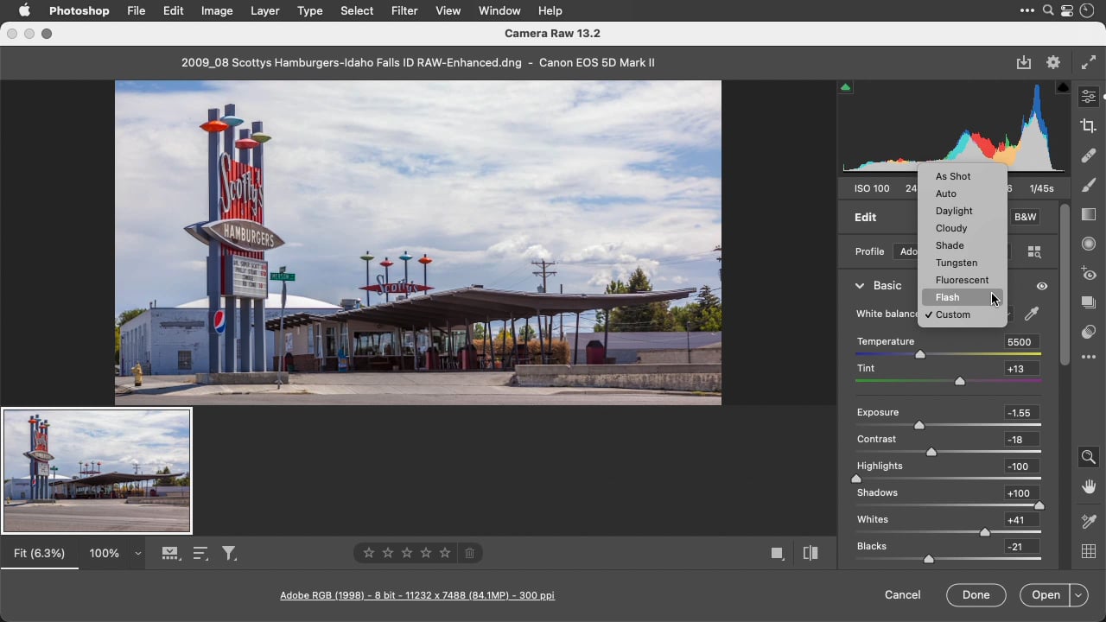Image resolution: width=1106 pixels, height=622 pixels.
Task: Select the Hand tool
Action: [1089, 486]
